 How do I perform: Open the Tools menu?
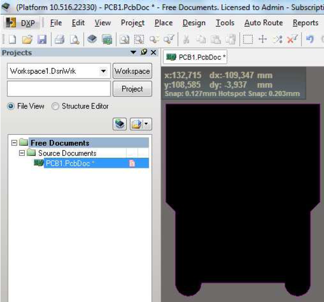tap(225, 23)
